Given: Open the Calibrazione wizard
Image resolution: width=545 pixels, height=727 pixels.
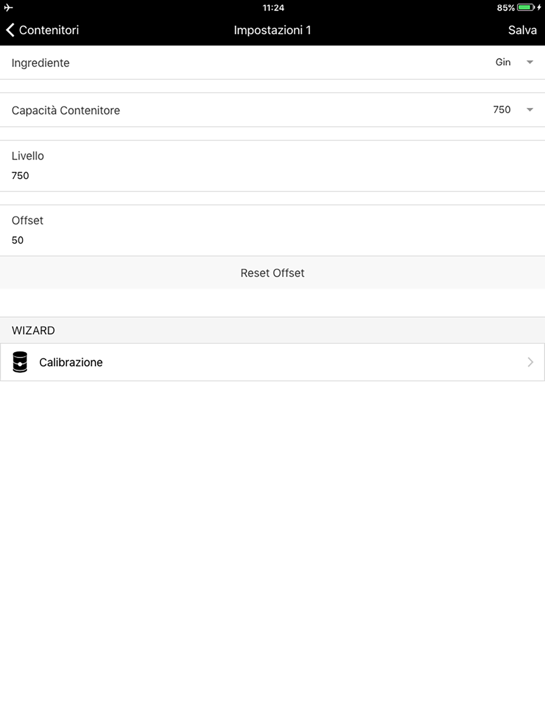Looking at the screenshot, I should coord(272,362).
